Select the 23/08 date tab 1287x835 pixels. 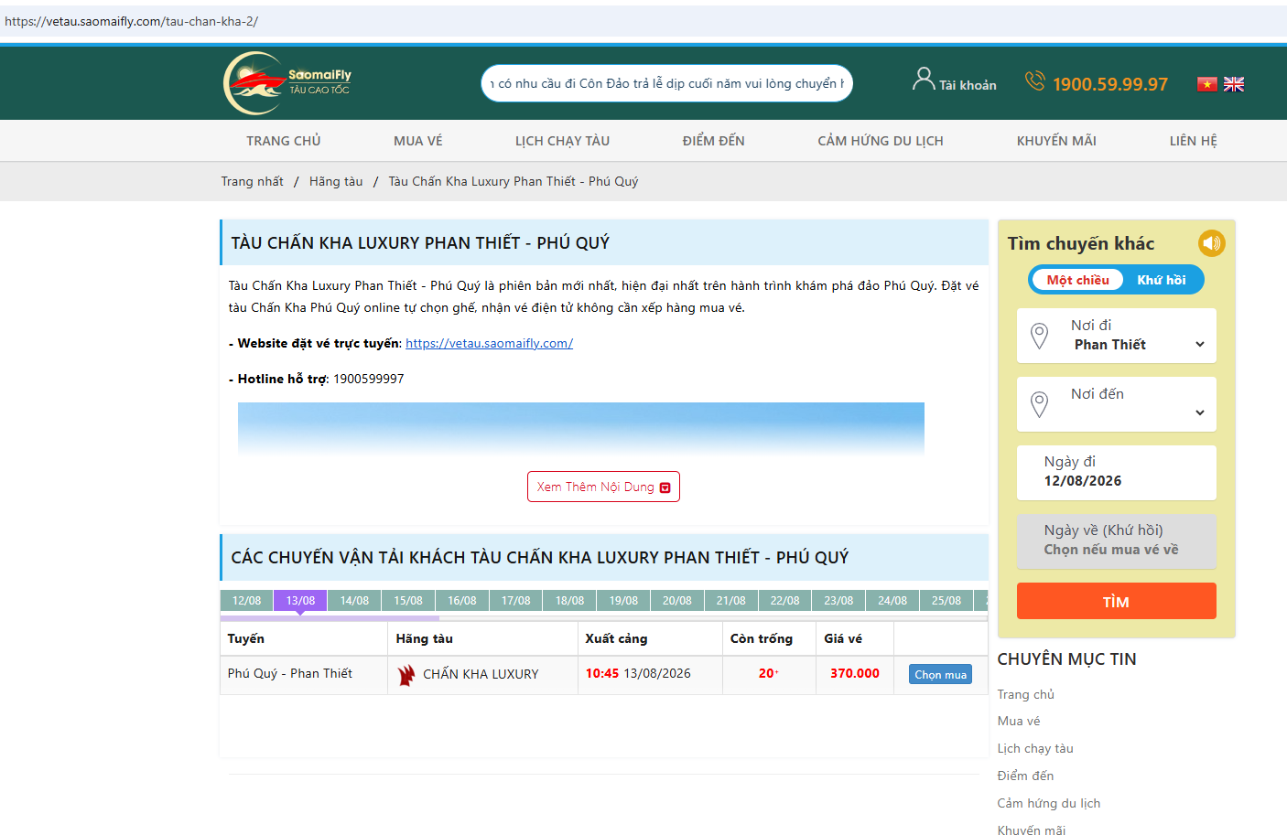pos(838,601)
